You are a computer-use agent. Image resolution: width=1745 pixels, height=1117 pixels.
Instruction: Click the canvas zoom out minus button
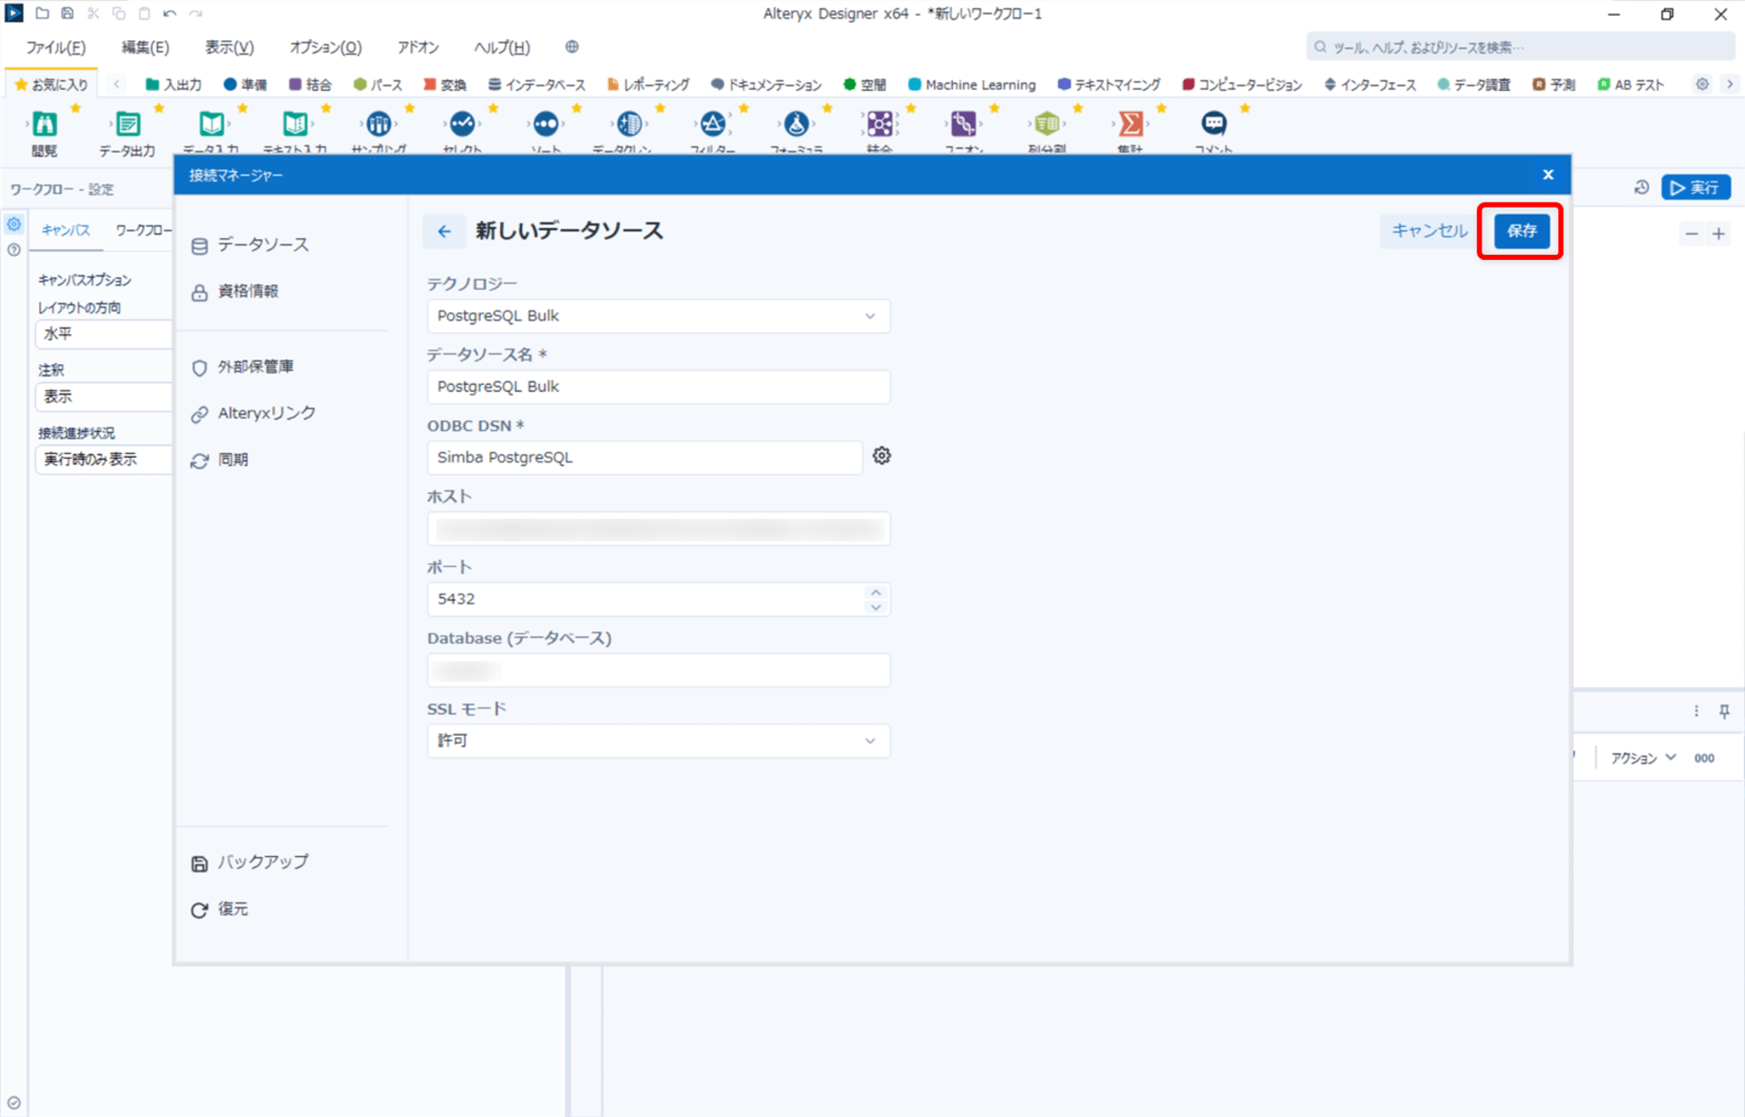click(1692, 234)
